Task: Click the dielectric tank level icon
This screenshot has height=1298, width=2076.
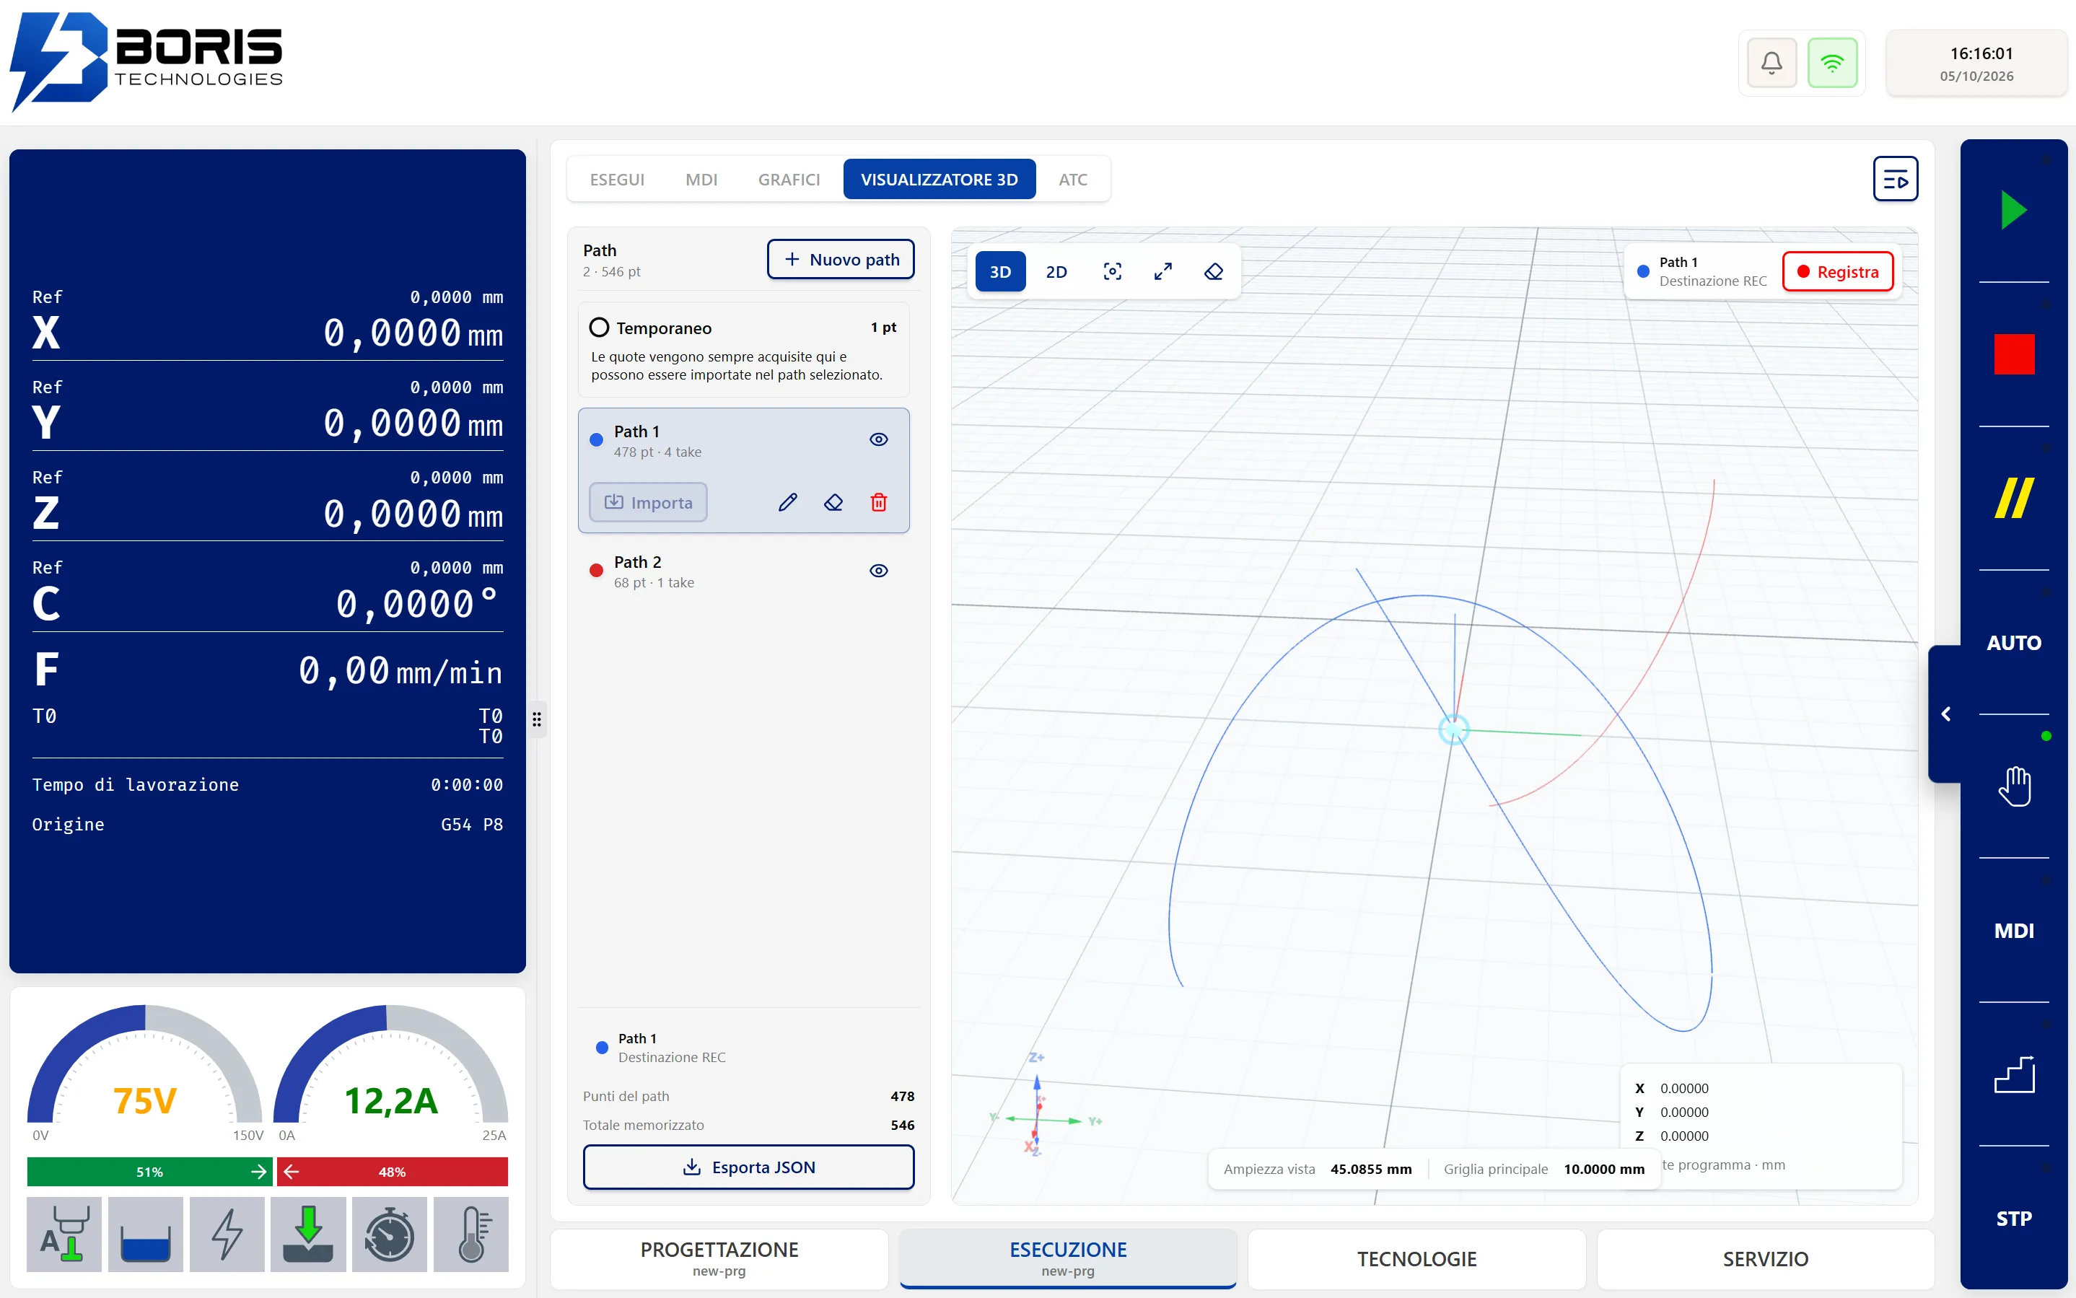Action: [x=146, y=1235]
